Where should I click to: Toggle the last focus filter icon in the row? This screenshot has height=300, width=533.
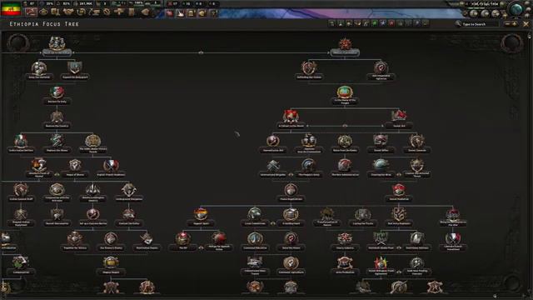426,23
